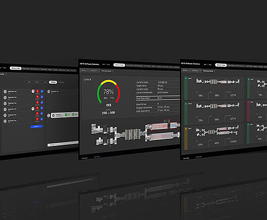Toggle blue check in second list row, left screen
The width and height of the screenshot is (267, 220).
[42, 97]
